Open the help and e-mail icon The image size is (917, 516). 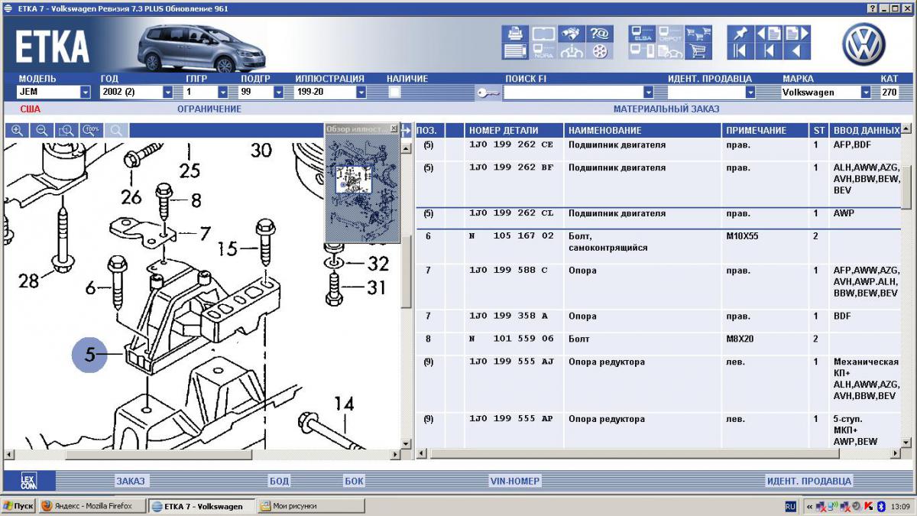(x=599, y=34)
